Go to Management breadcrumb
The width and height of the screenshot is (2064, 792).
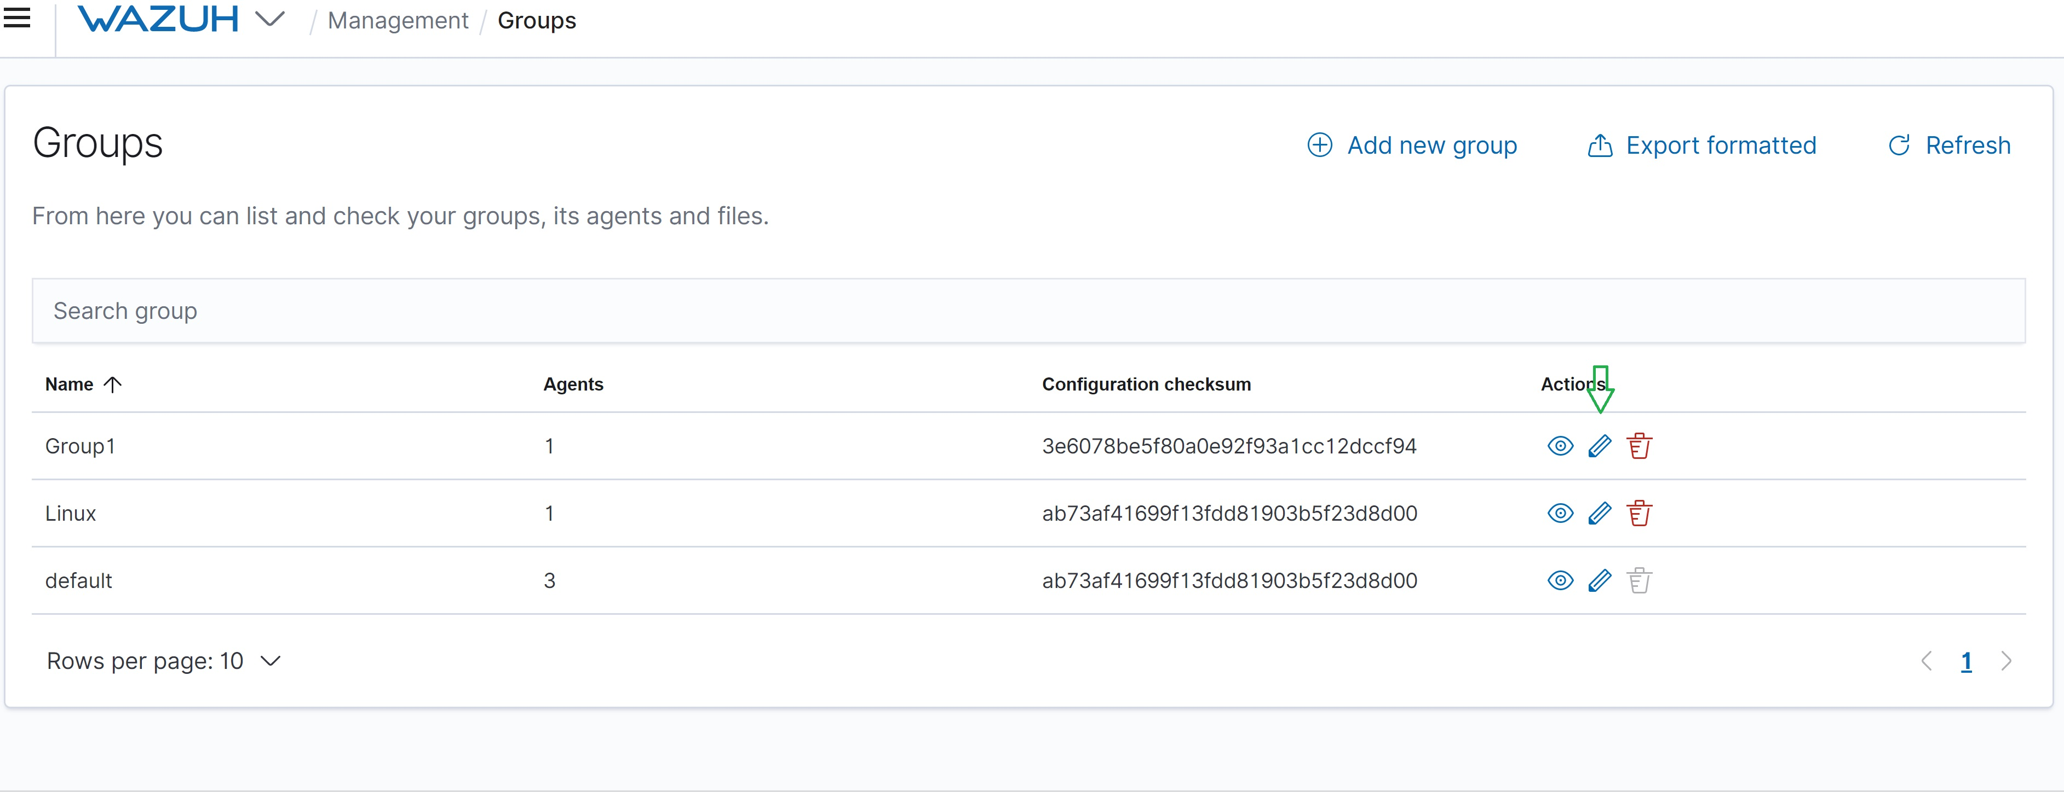pyautogui.click(x=398, y=21)
